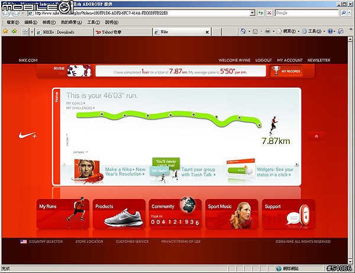355x273 pixels.
Task: Open the MY GOALS link
Action: click(x=76, y=103)
